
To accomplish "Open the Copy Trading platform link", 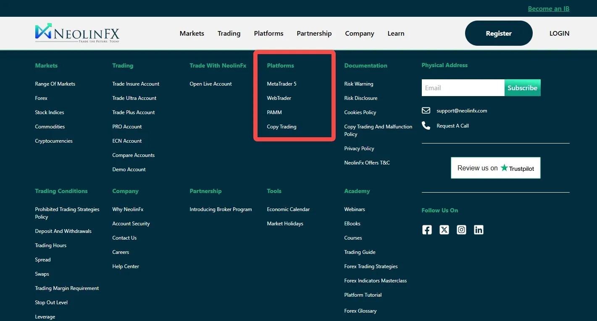I will point(281,127).
